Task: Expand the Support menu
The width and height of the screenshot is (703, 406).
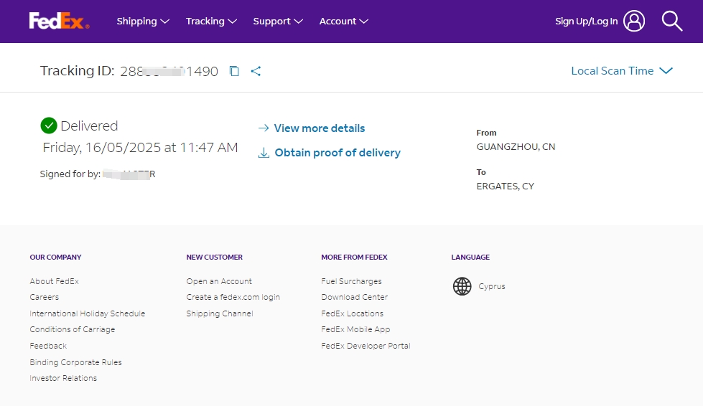Action: (x=277, y=21)
